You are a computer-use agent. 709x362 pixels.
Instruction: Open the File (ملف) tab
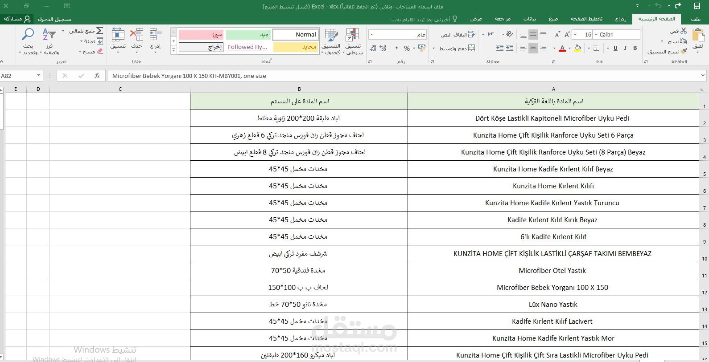point(696,19)
